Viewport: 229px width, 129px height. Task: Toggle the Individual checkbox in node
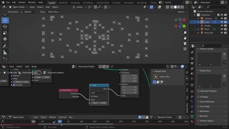14,85
